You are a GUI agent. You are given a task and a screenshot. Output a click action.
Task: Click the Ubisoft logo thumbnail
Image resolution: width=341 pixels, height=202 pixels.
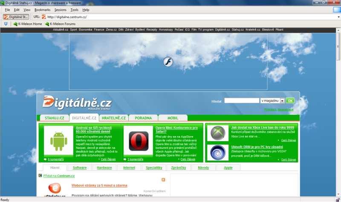pos(218,153)
